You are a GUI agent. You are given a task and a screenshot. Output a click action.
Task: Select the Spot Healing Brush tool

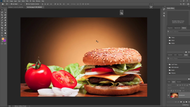pos(5,18)
